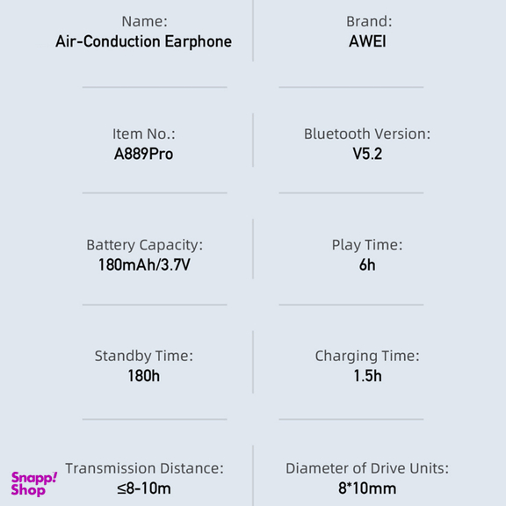Click the Item No.: label

[x=144, y=134]
